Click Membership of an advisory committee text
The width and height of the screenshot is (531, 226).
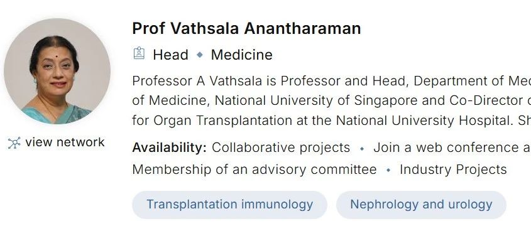255,169
